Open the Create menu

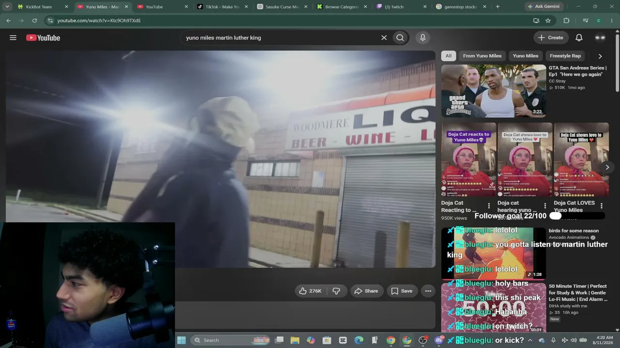coord(551,38)
